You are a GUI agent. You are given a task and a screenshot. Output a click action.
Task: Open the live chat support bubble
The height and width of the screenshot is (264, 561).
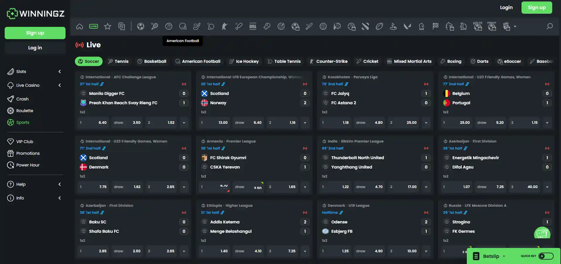542,233
